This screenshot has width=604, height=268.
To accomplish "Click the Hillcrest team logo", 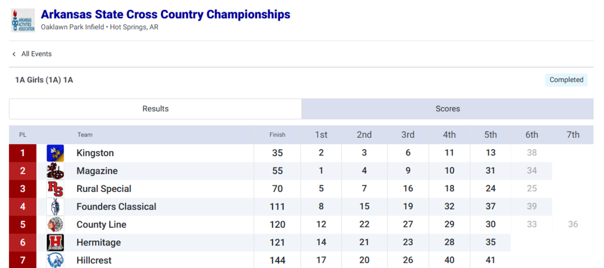I will pos(55,260).
